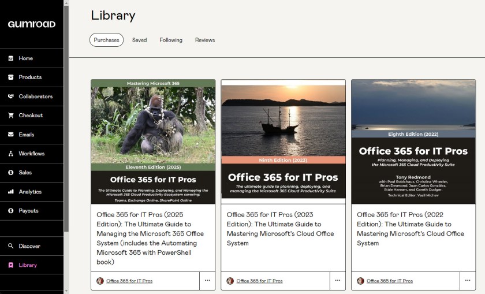Click the Collaborators handshake icon
Image resolution: width=485 pixels, height=294 pixels.
pos(11,96)
